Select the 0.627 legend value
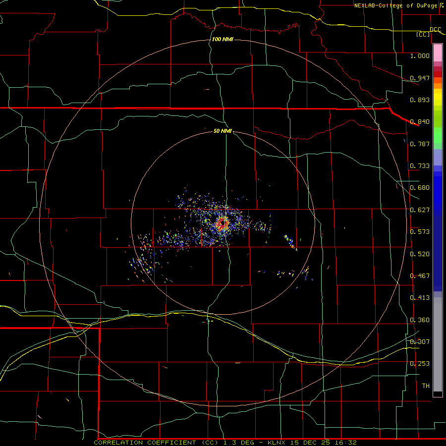This screenshot has height=446, width=446. (420, 210)
